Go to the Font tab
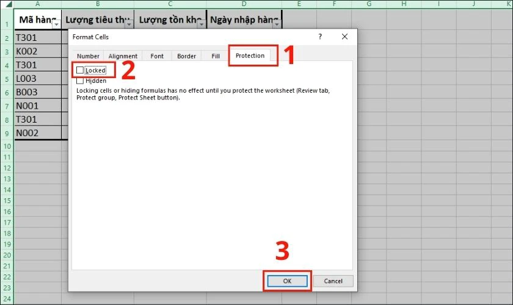This screenshot has height=305, width=513. [157, 56]
